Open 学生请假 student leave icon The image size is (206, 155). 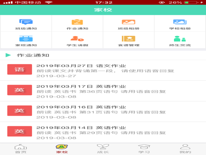pyautogui.click(x=77, y=39)
